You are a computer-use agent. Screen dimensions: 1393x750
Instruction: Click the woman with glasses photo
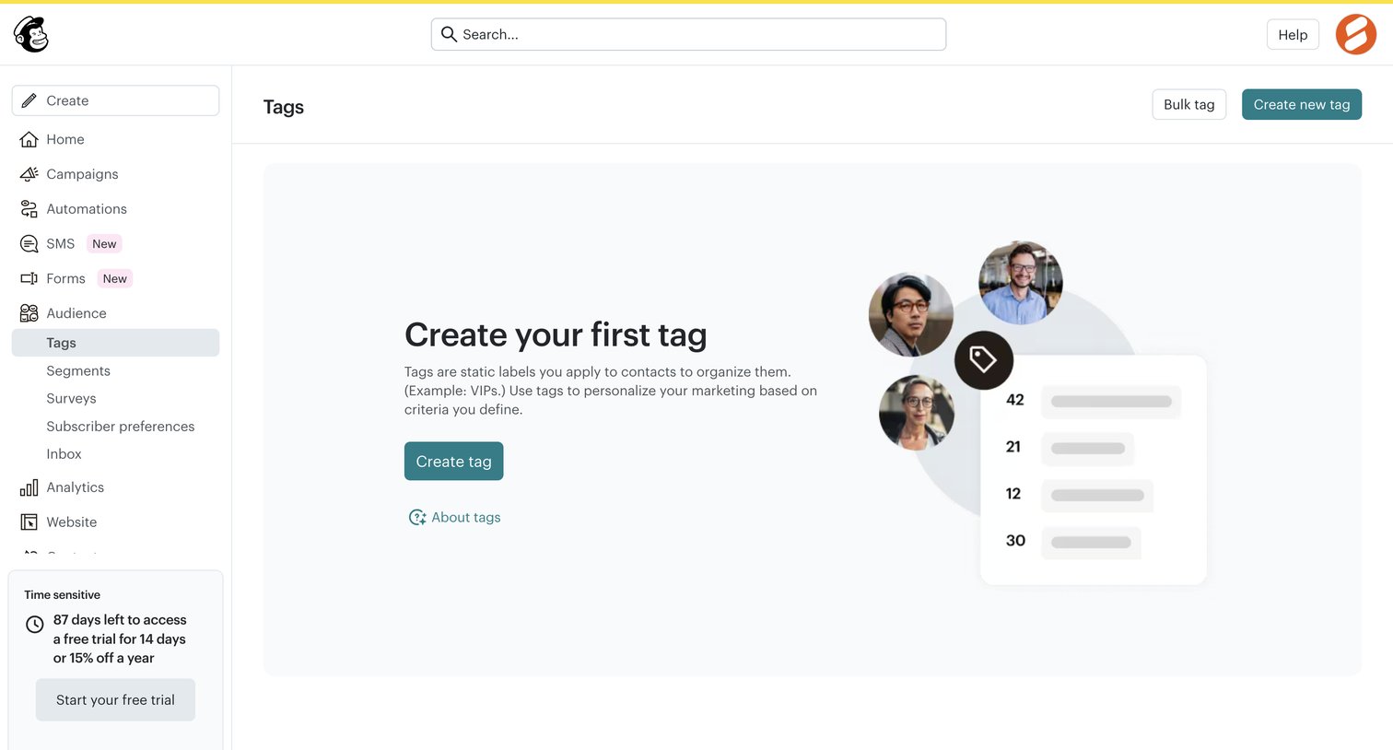click(917, 413)
